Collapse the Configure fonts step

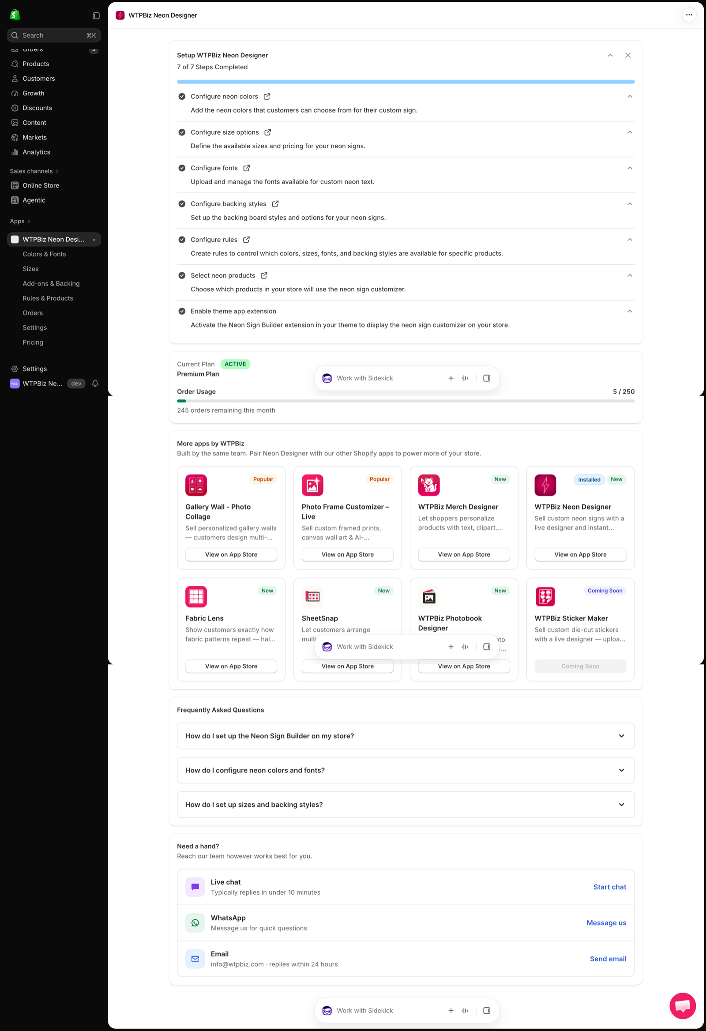click(629, 168)
